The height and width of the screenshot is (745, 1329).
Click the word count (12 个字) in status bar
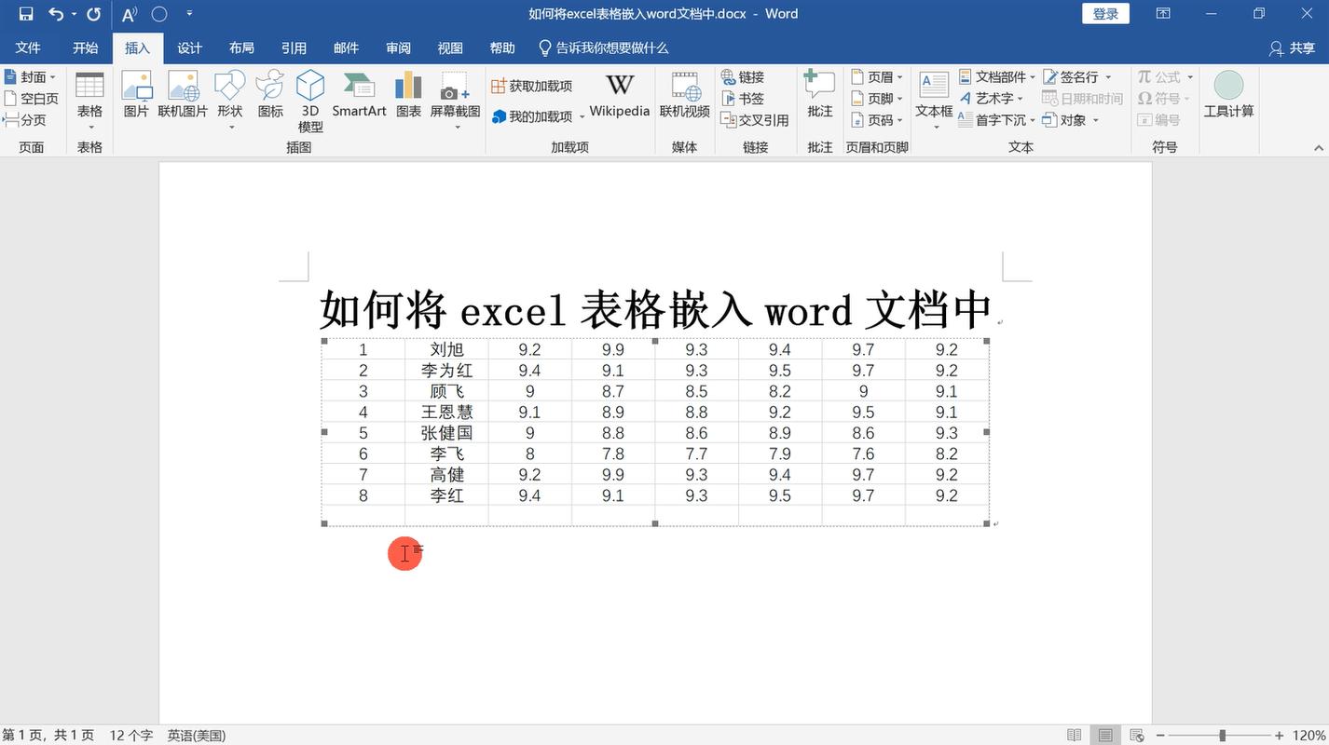tap(131, 735)
